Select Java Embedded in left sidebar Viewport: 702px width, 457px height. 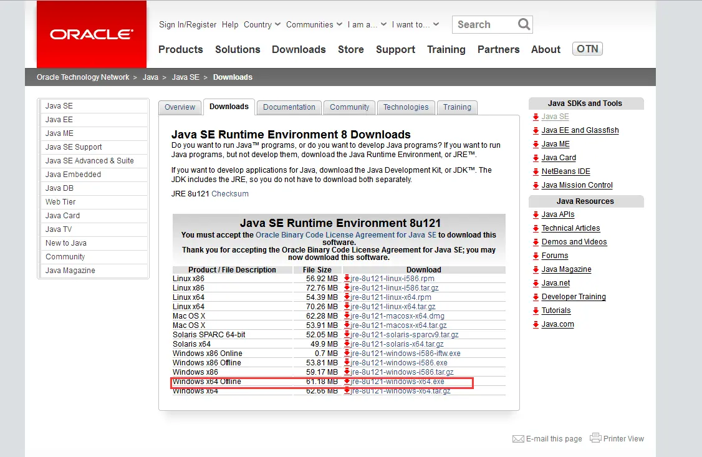pos(95,175)
